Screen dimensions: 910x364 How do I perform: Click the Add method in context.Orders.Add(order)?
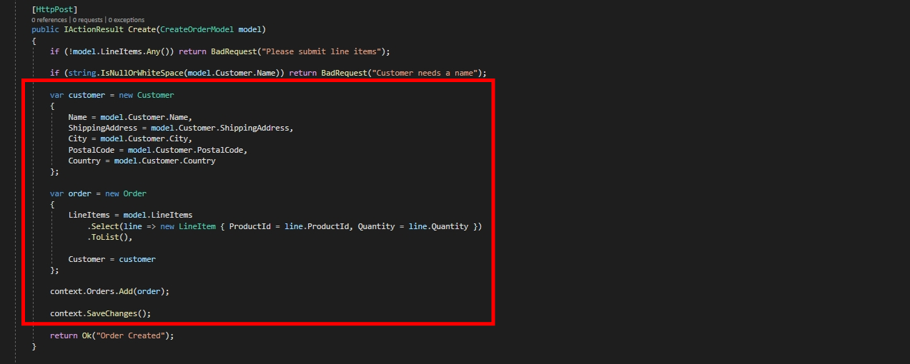click(x=126, y=291)
